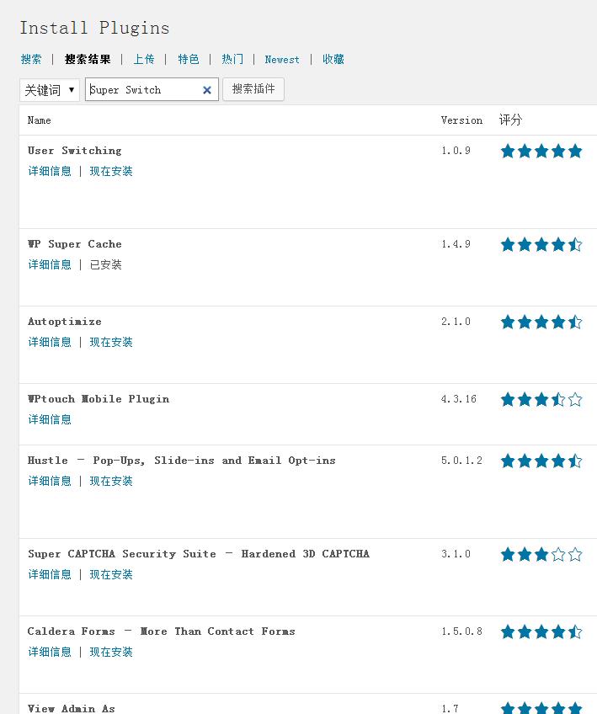The image size is (597, 714).
Task: Click 现在安装 for Autoptimize
Action: pyautogui.click(x=111, y=342)
